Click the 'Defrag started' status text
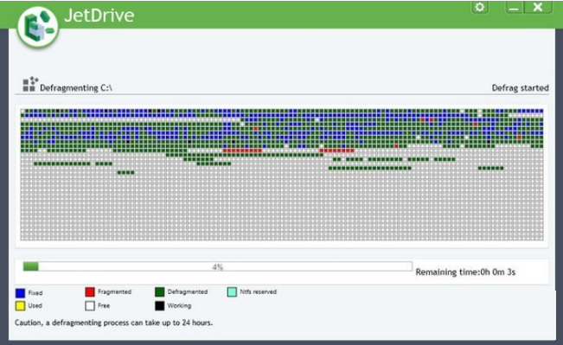This screenshot has height=345, width=563. tap(521, 88)
